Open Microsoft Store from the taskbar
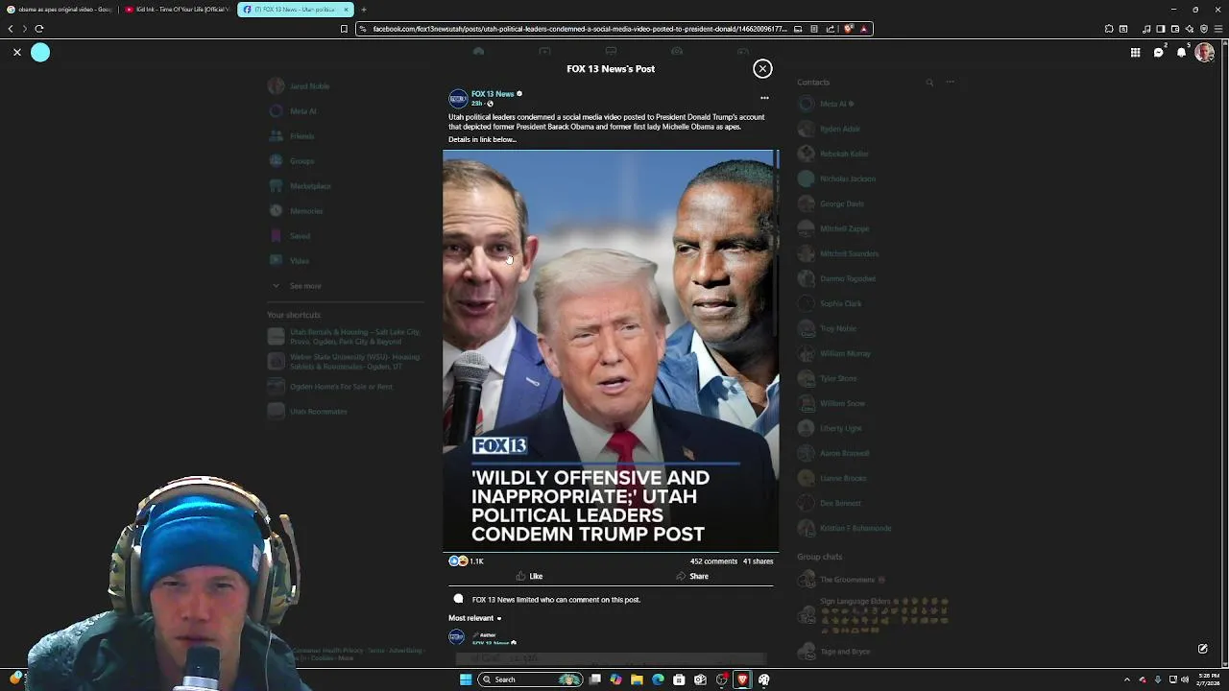This screenshot has height=691, width=1229. (x=679, y=679)
